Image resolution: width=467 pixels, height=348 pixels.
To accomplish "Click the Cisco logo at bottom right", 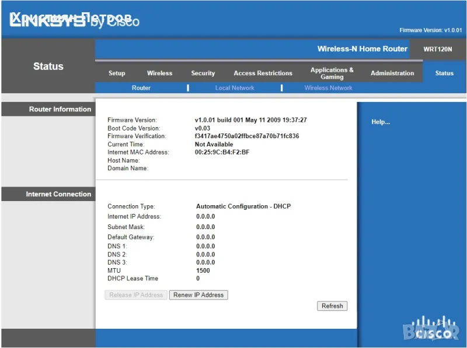I will click(433, 329).
